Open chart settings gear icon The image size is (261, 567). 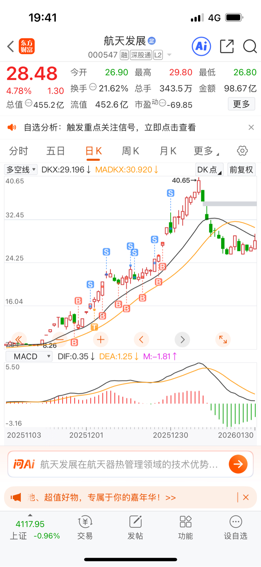[x=242, y=151]
